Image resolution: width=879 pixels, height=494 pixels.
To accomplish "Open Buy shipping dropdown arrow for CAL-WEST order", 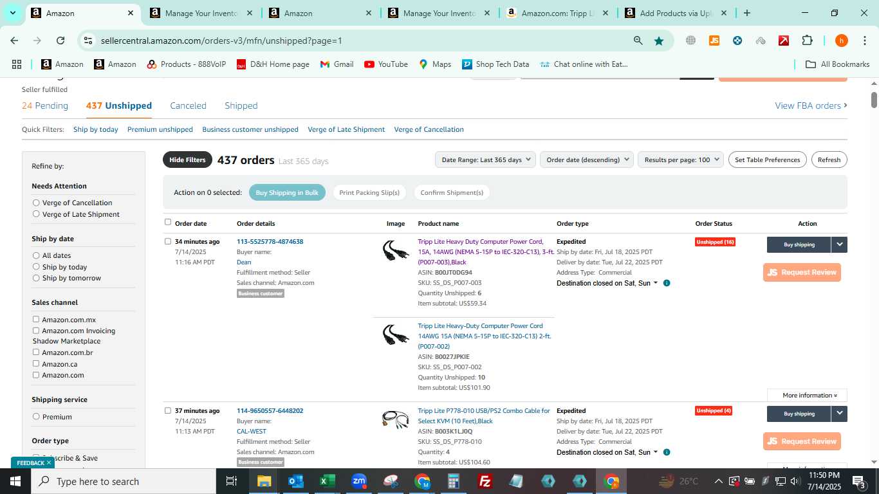I will (x=839, y=414).
